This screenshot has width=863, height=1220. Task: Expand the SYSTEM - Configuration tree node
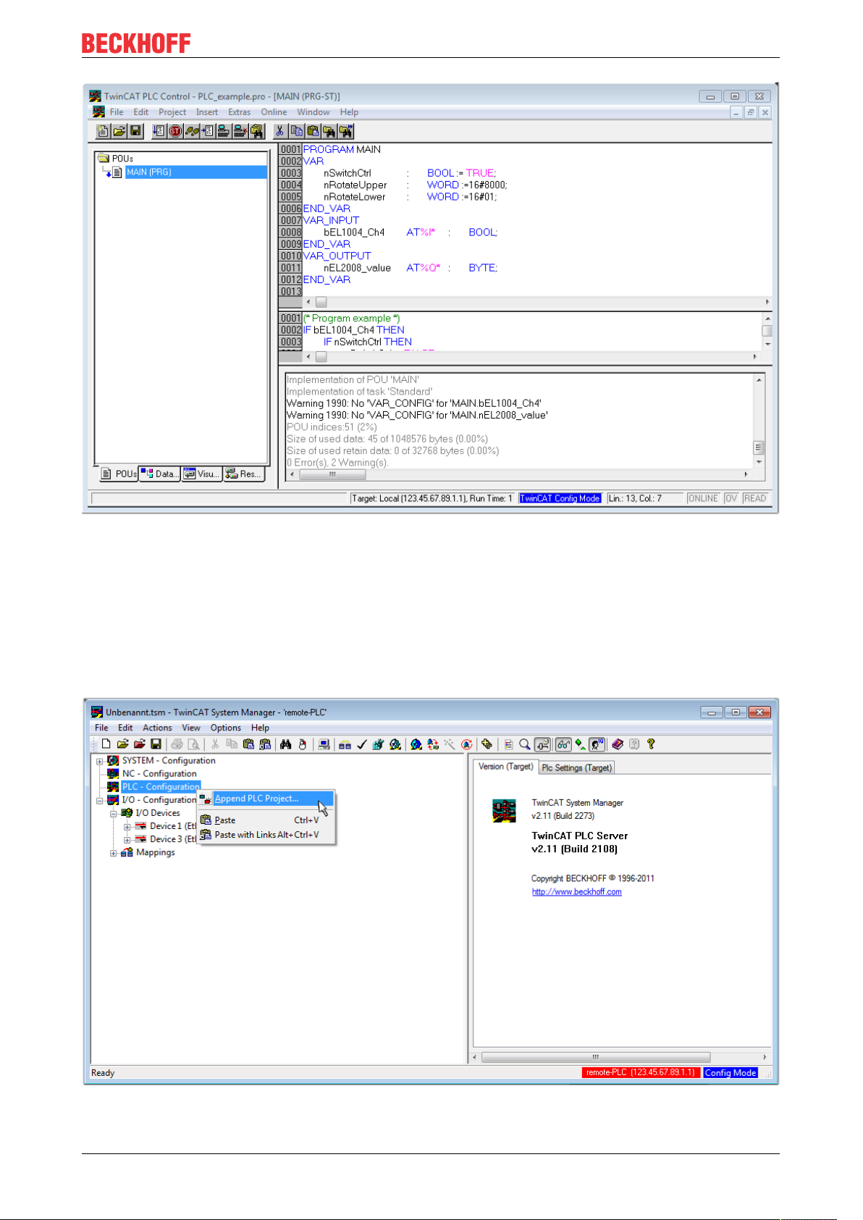(x=100, y=761)
